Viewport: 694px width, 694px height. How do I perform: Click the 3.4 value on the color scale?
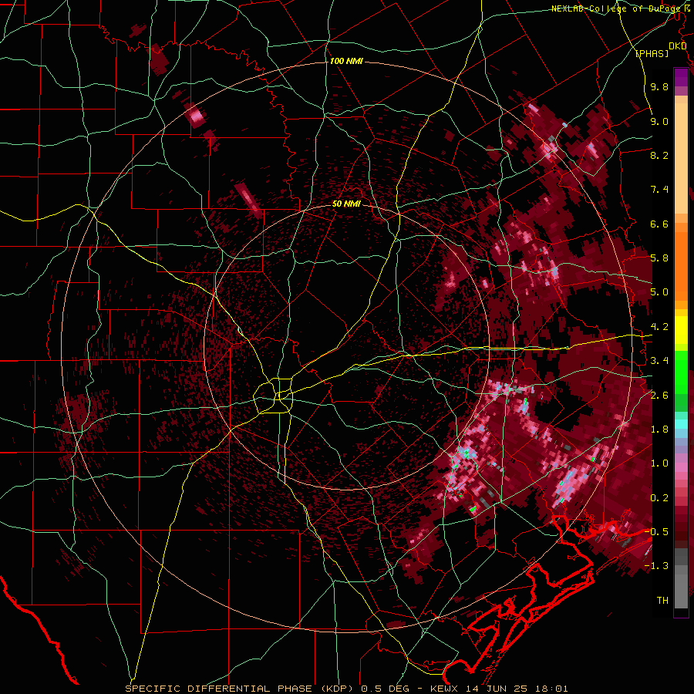coord(659,361)
